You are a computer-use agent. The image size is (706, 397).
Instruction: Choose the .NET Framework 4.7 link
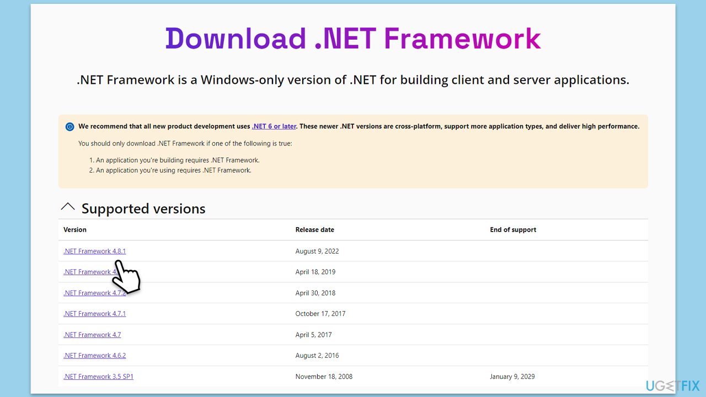pyautogui.click(x=92, y=335)
